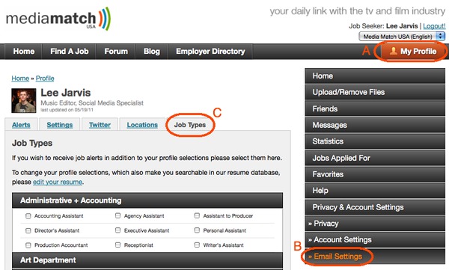This screenshot has width=449, height=270.
Task: Select the Receptionist checkbox
Action: tap(117, 245)
